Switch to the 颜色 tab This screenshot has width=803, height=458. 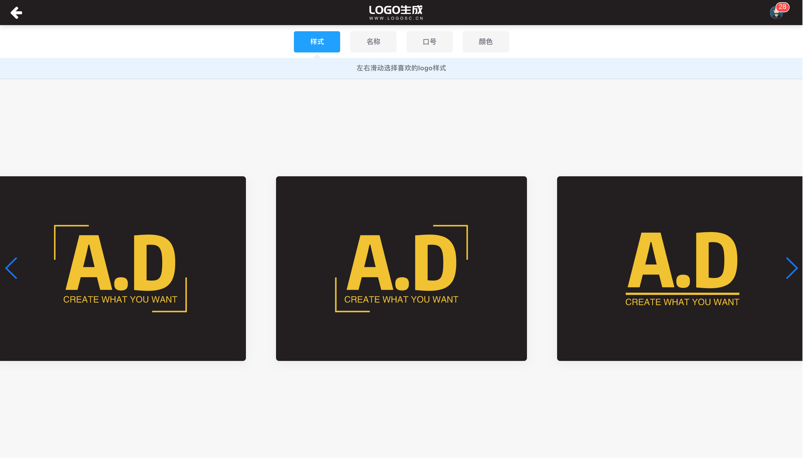point(486,42)
